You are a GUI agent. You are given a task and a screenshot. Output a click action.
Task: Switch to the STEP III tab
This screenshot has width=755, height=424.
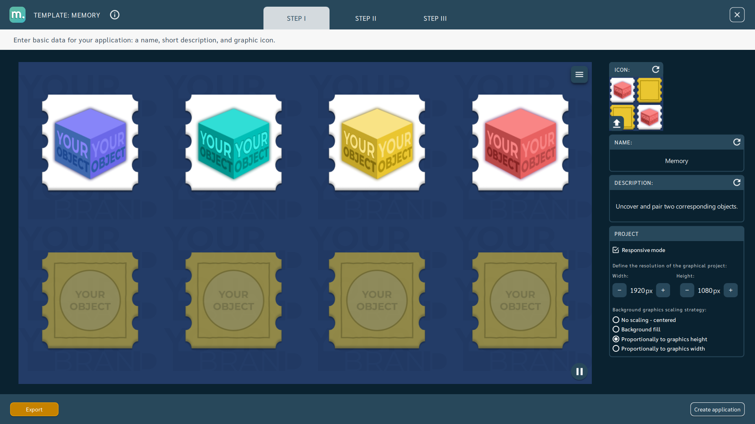point(435,18)
